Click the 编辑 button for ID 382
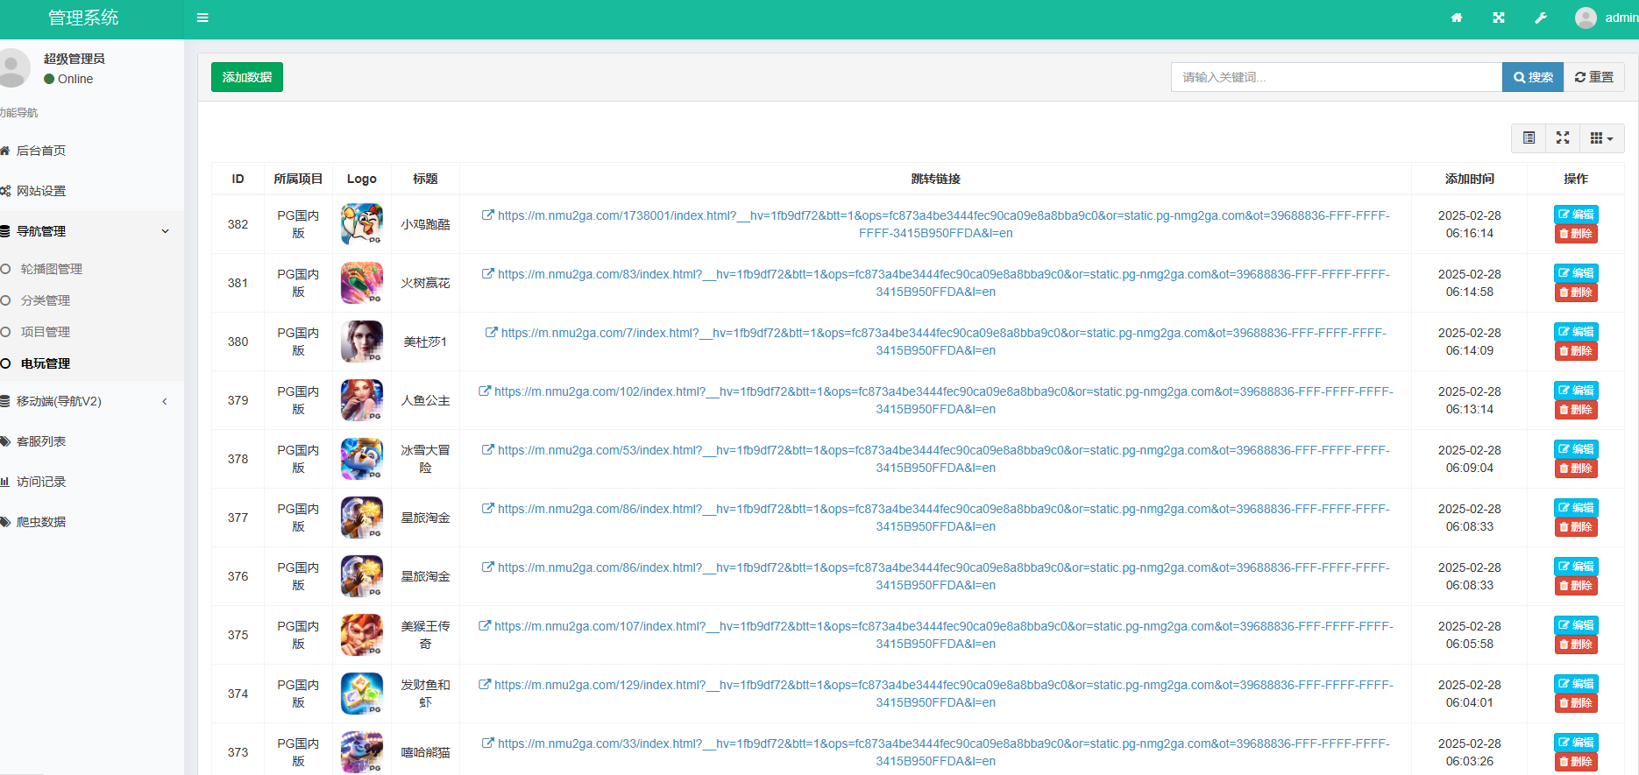The image size is (1639, 775). (x=1576, y=215)
